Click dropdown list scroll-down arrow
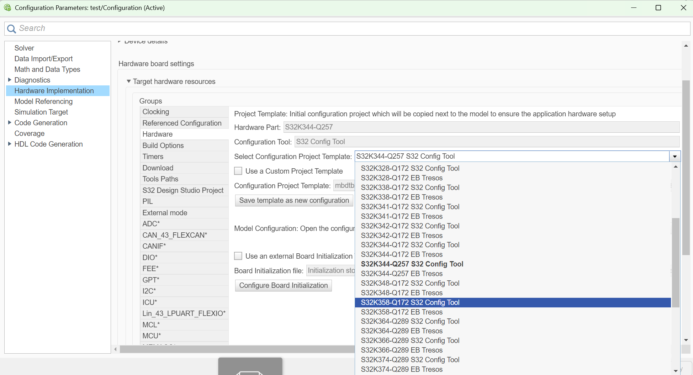The image size is (693, 375). 676,371
